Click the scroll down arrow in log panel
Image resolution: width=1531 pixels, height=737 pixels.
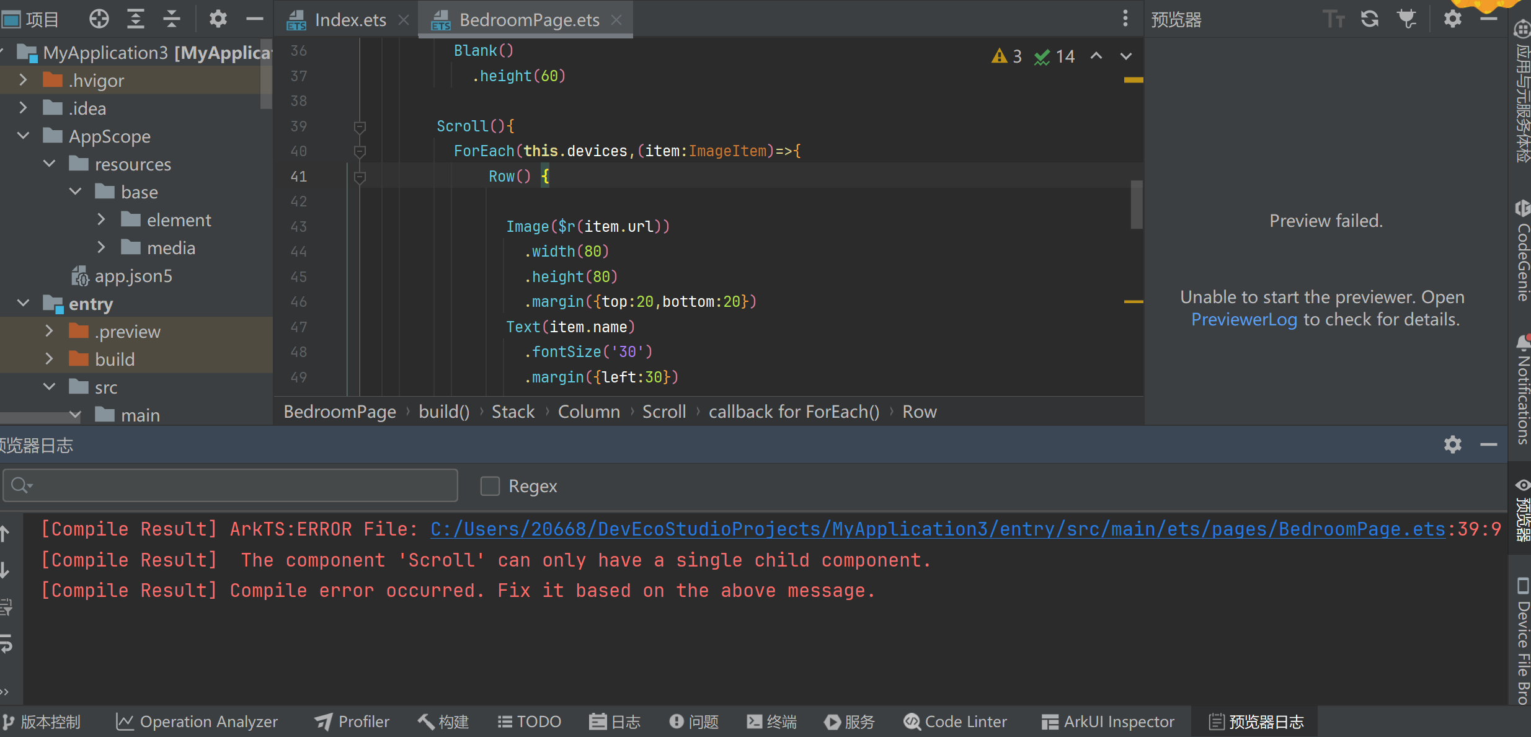[4, 570]
